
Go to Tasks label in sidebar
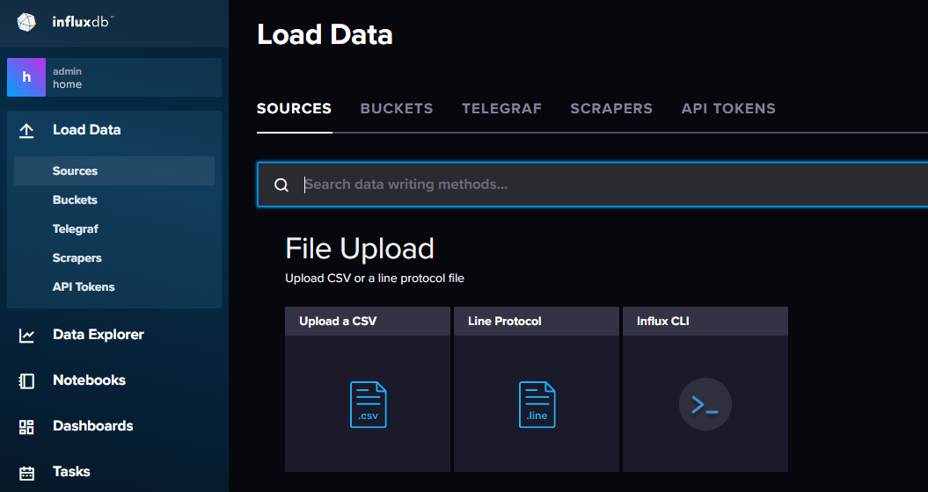71,471
